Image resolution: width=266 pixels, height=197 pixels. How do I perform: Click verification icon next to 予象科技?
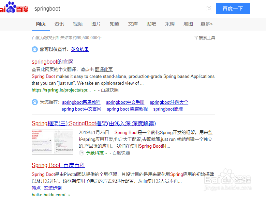82,153
